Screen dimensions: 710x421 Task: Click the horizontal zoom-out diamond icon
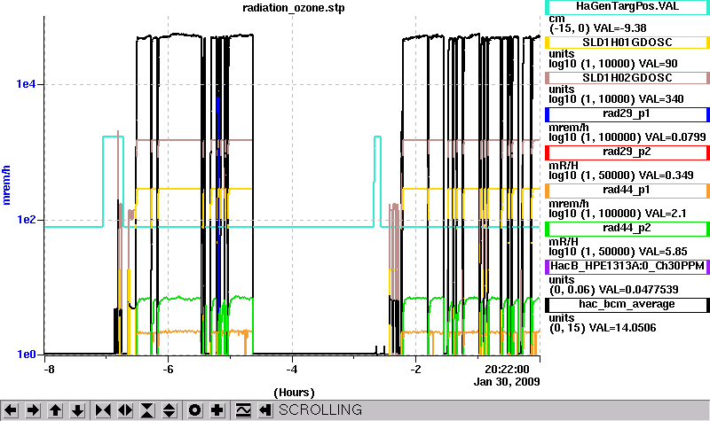coord(125,410)
